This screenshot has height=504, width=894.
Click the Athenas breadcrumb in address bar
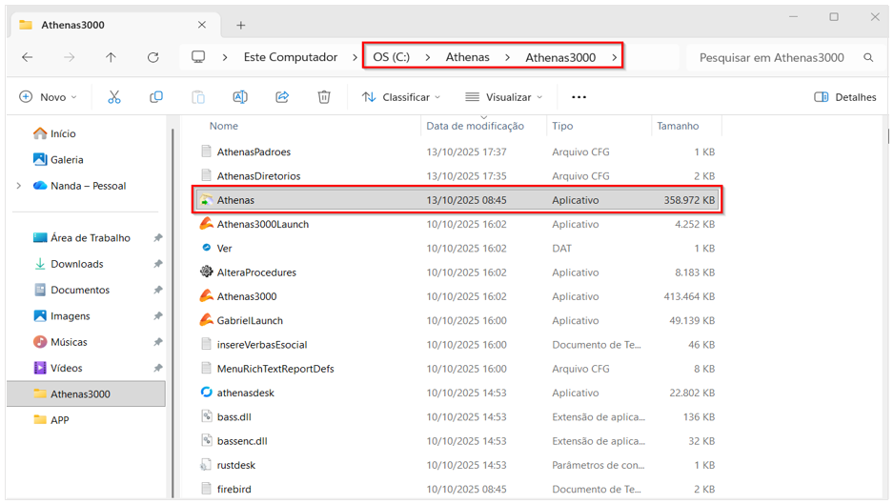[x=467, y=57]
